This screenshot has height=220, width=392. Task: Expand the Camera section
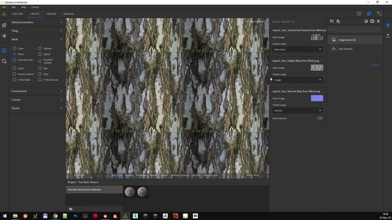pyautogui.click(x=37, y=100)
